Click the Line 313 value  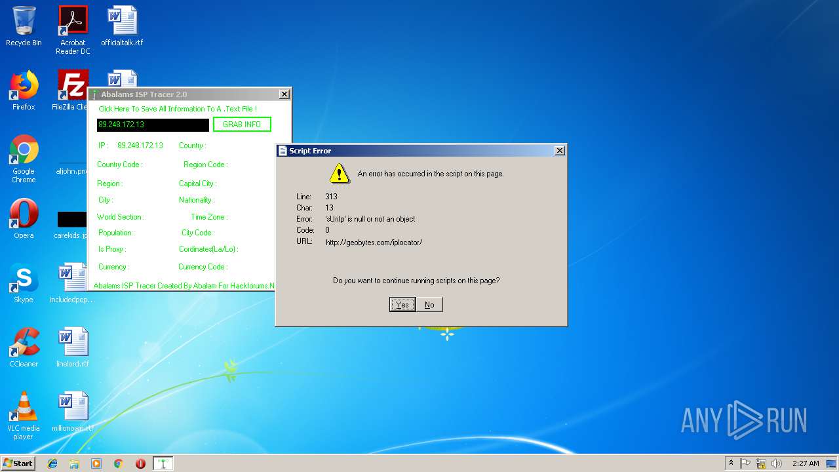331,197
